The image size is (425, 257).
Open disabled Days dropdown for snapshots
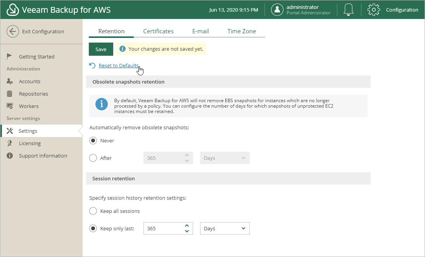click(x=225, y=158)
